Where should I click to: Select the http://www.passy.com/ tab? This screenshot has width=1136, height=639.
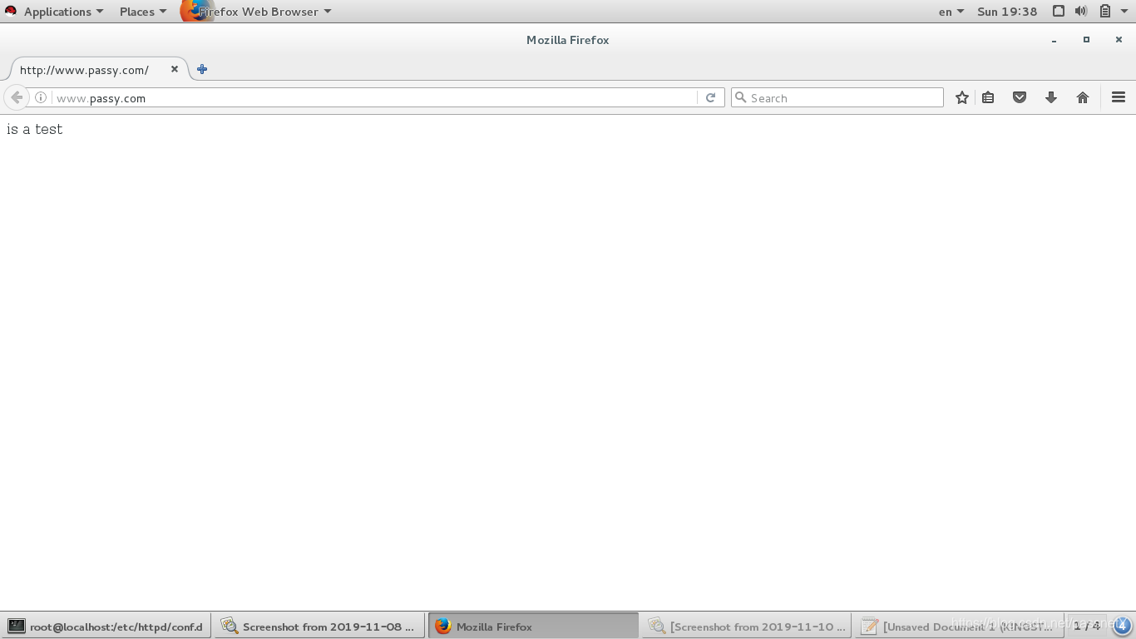click(94, 70)
